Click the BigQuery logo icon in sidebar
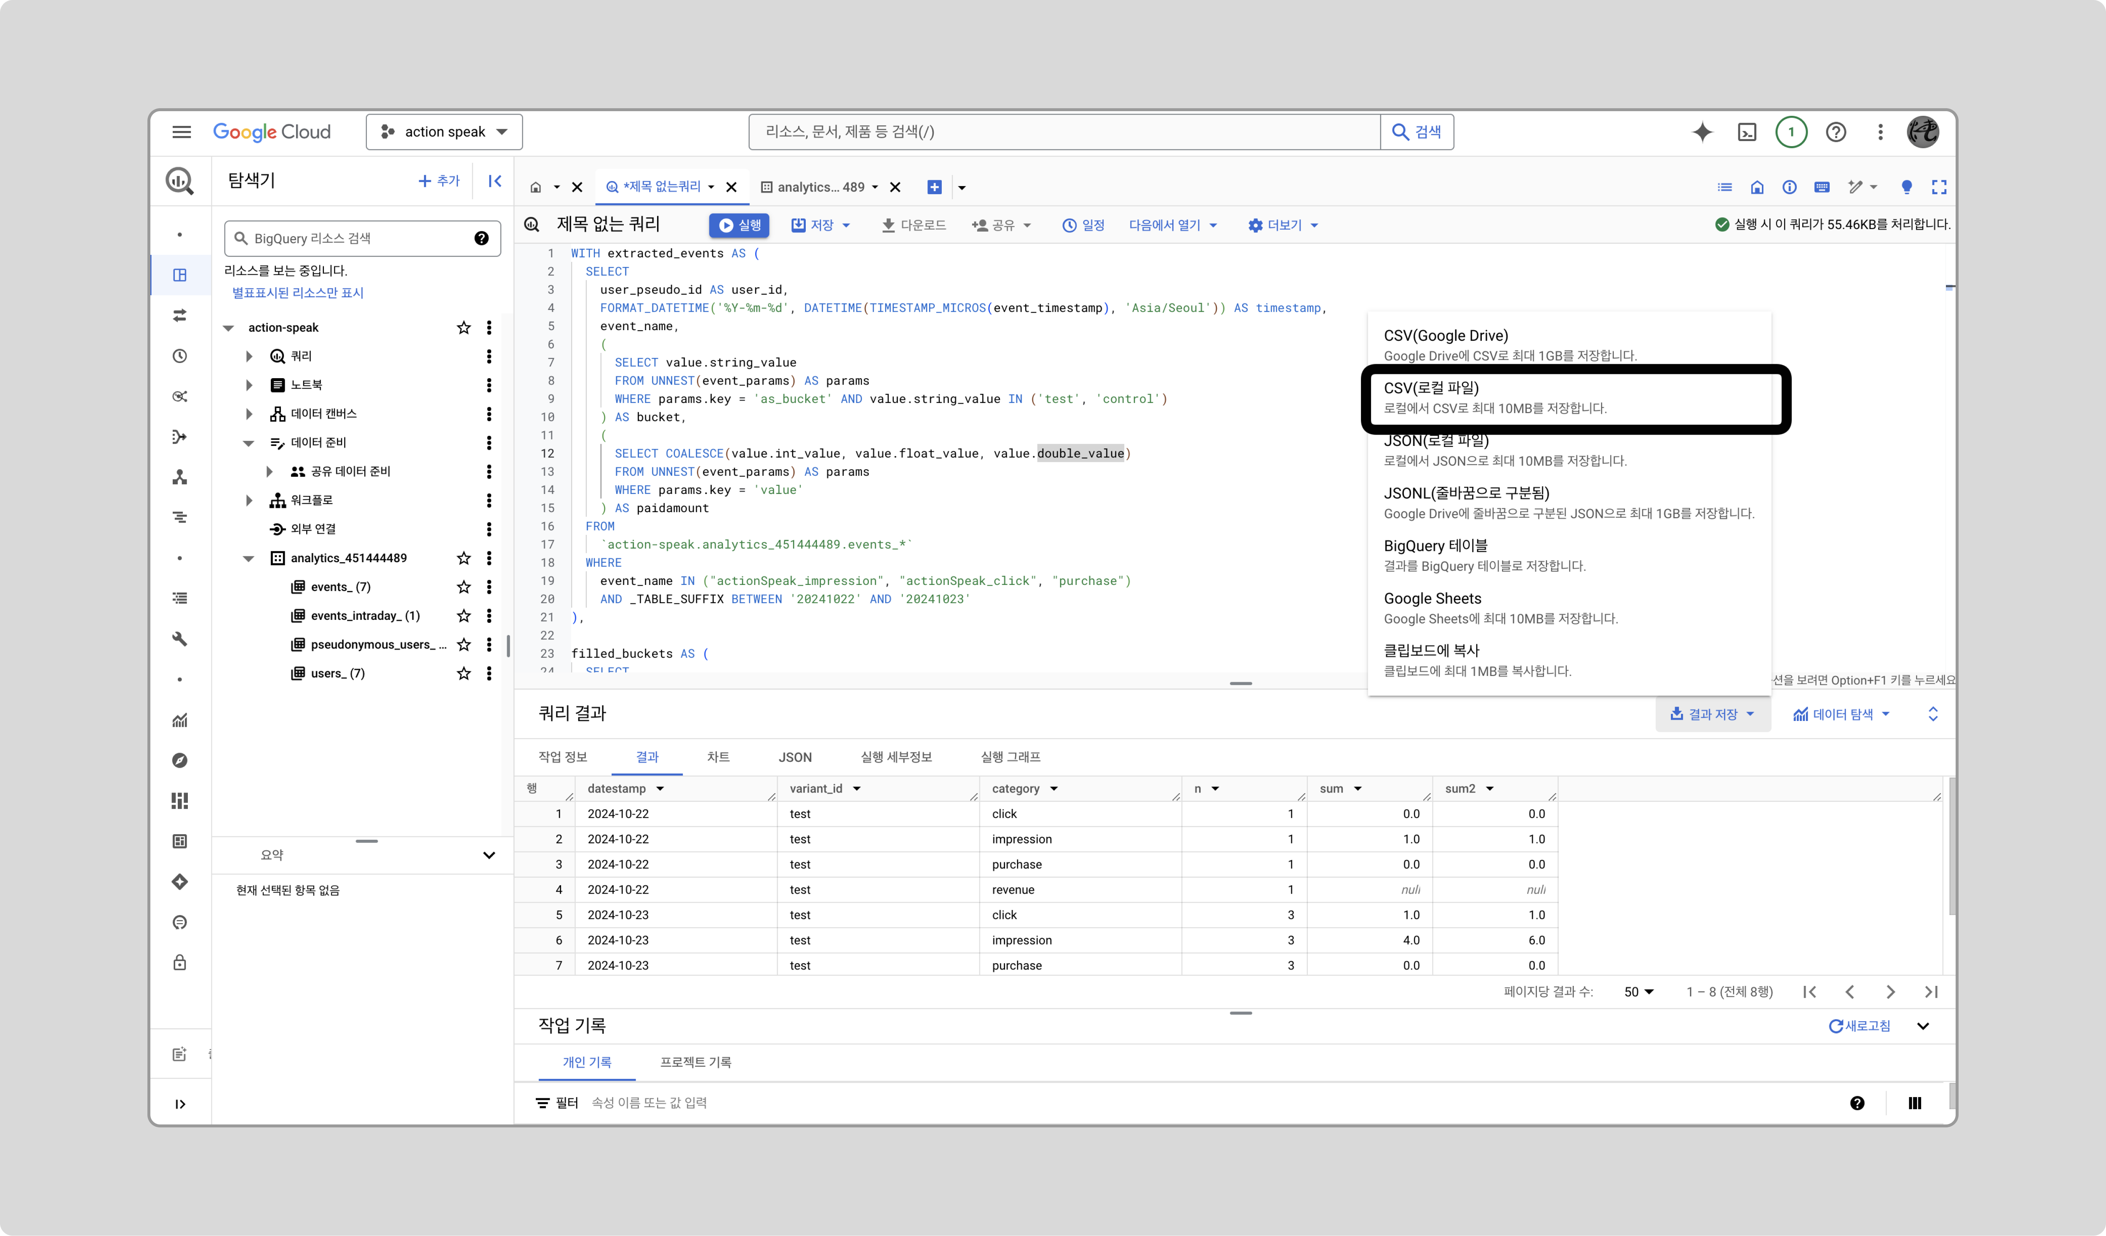2106x1236 pixels. pos(180,181)
